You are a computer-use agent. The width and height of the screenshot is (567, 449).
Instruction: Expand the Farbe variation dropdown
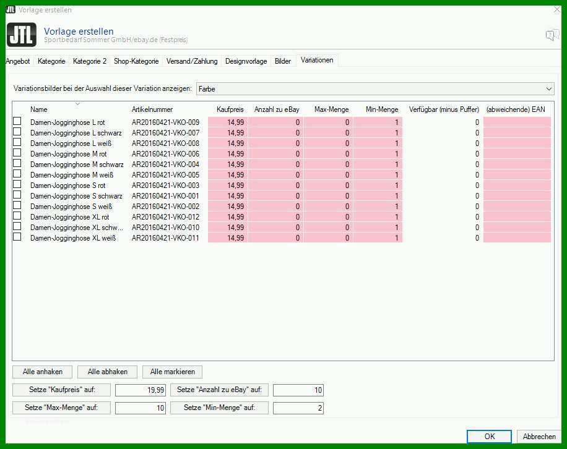point(548,89)
